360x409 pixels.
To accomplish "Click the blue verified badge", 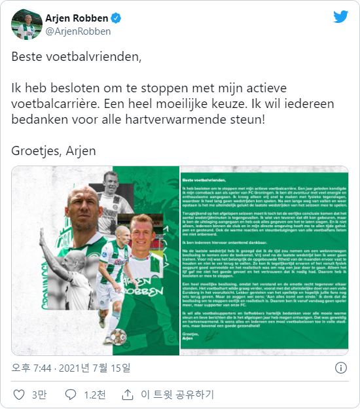I will tap(116, 18).
